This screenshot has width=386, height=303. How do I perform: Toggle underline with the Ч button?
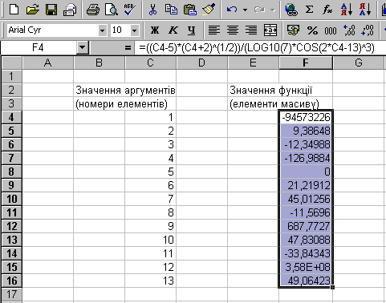click(x=191, y=30)
